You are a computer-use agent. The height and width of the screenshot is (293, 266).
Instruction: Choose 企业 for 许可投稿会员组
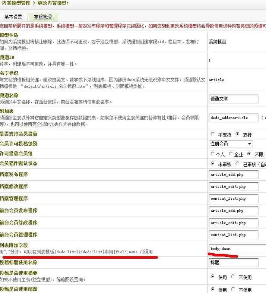pos(231,154)
